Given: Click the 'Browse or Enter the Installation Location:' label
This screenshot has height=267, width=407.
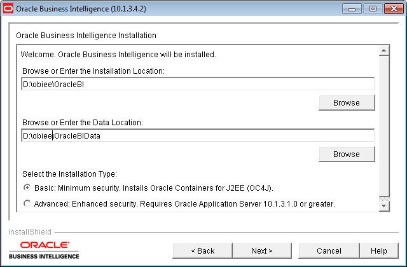Looking at the screenshot, I should point(93,71).
